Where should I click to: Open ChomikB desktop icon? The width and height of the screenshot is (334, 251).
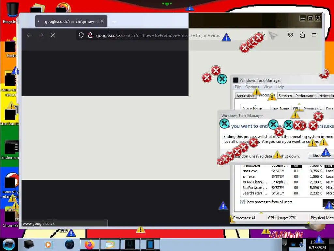[x=10, y=217]
